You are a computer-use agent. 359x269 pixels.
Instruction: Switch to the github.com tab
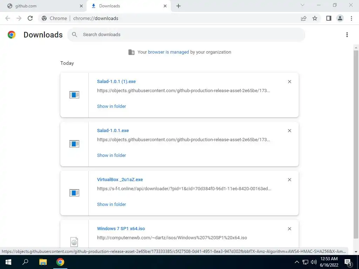coord(43,6)
